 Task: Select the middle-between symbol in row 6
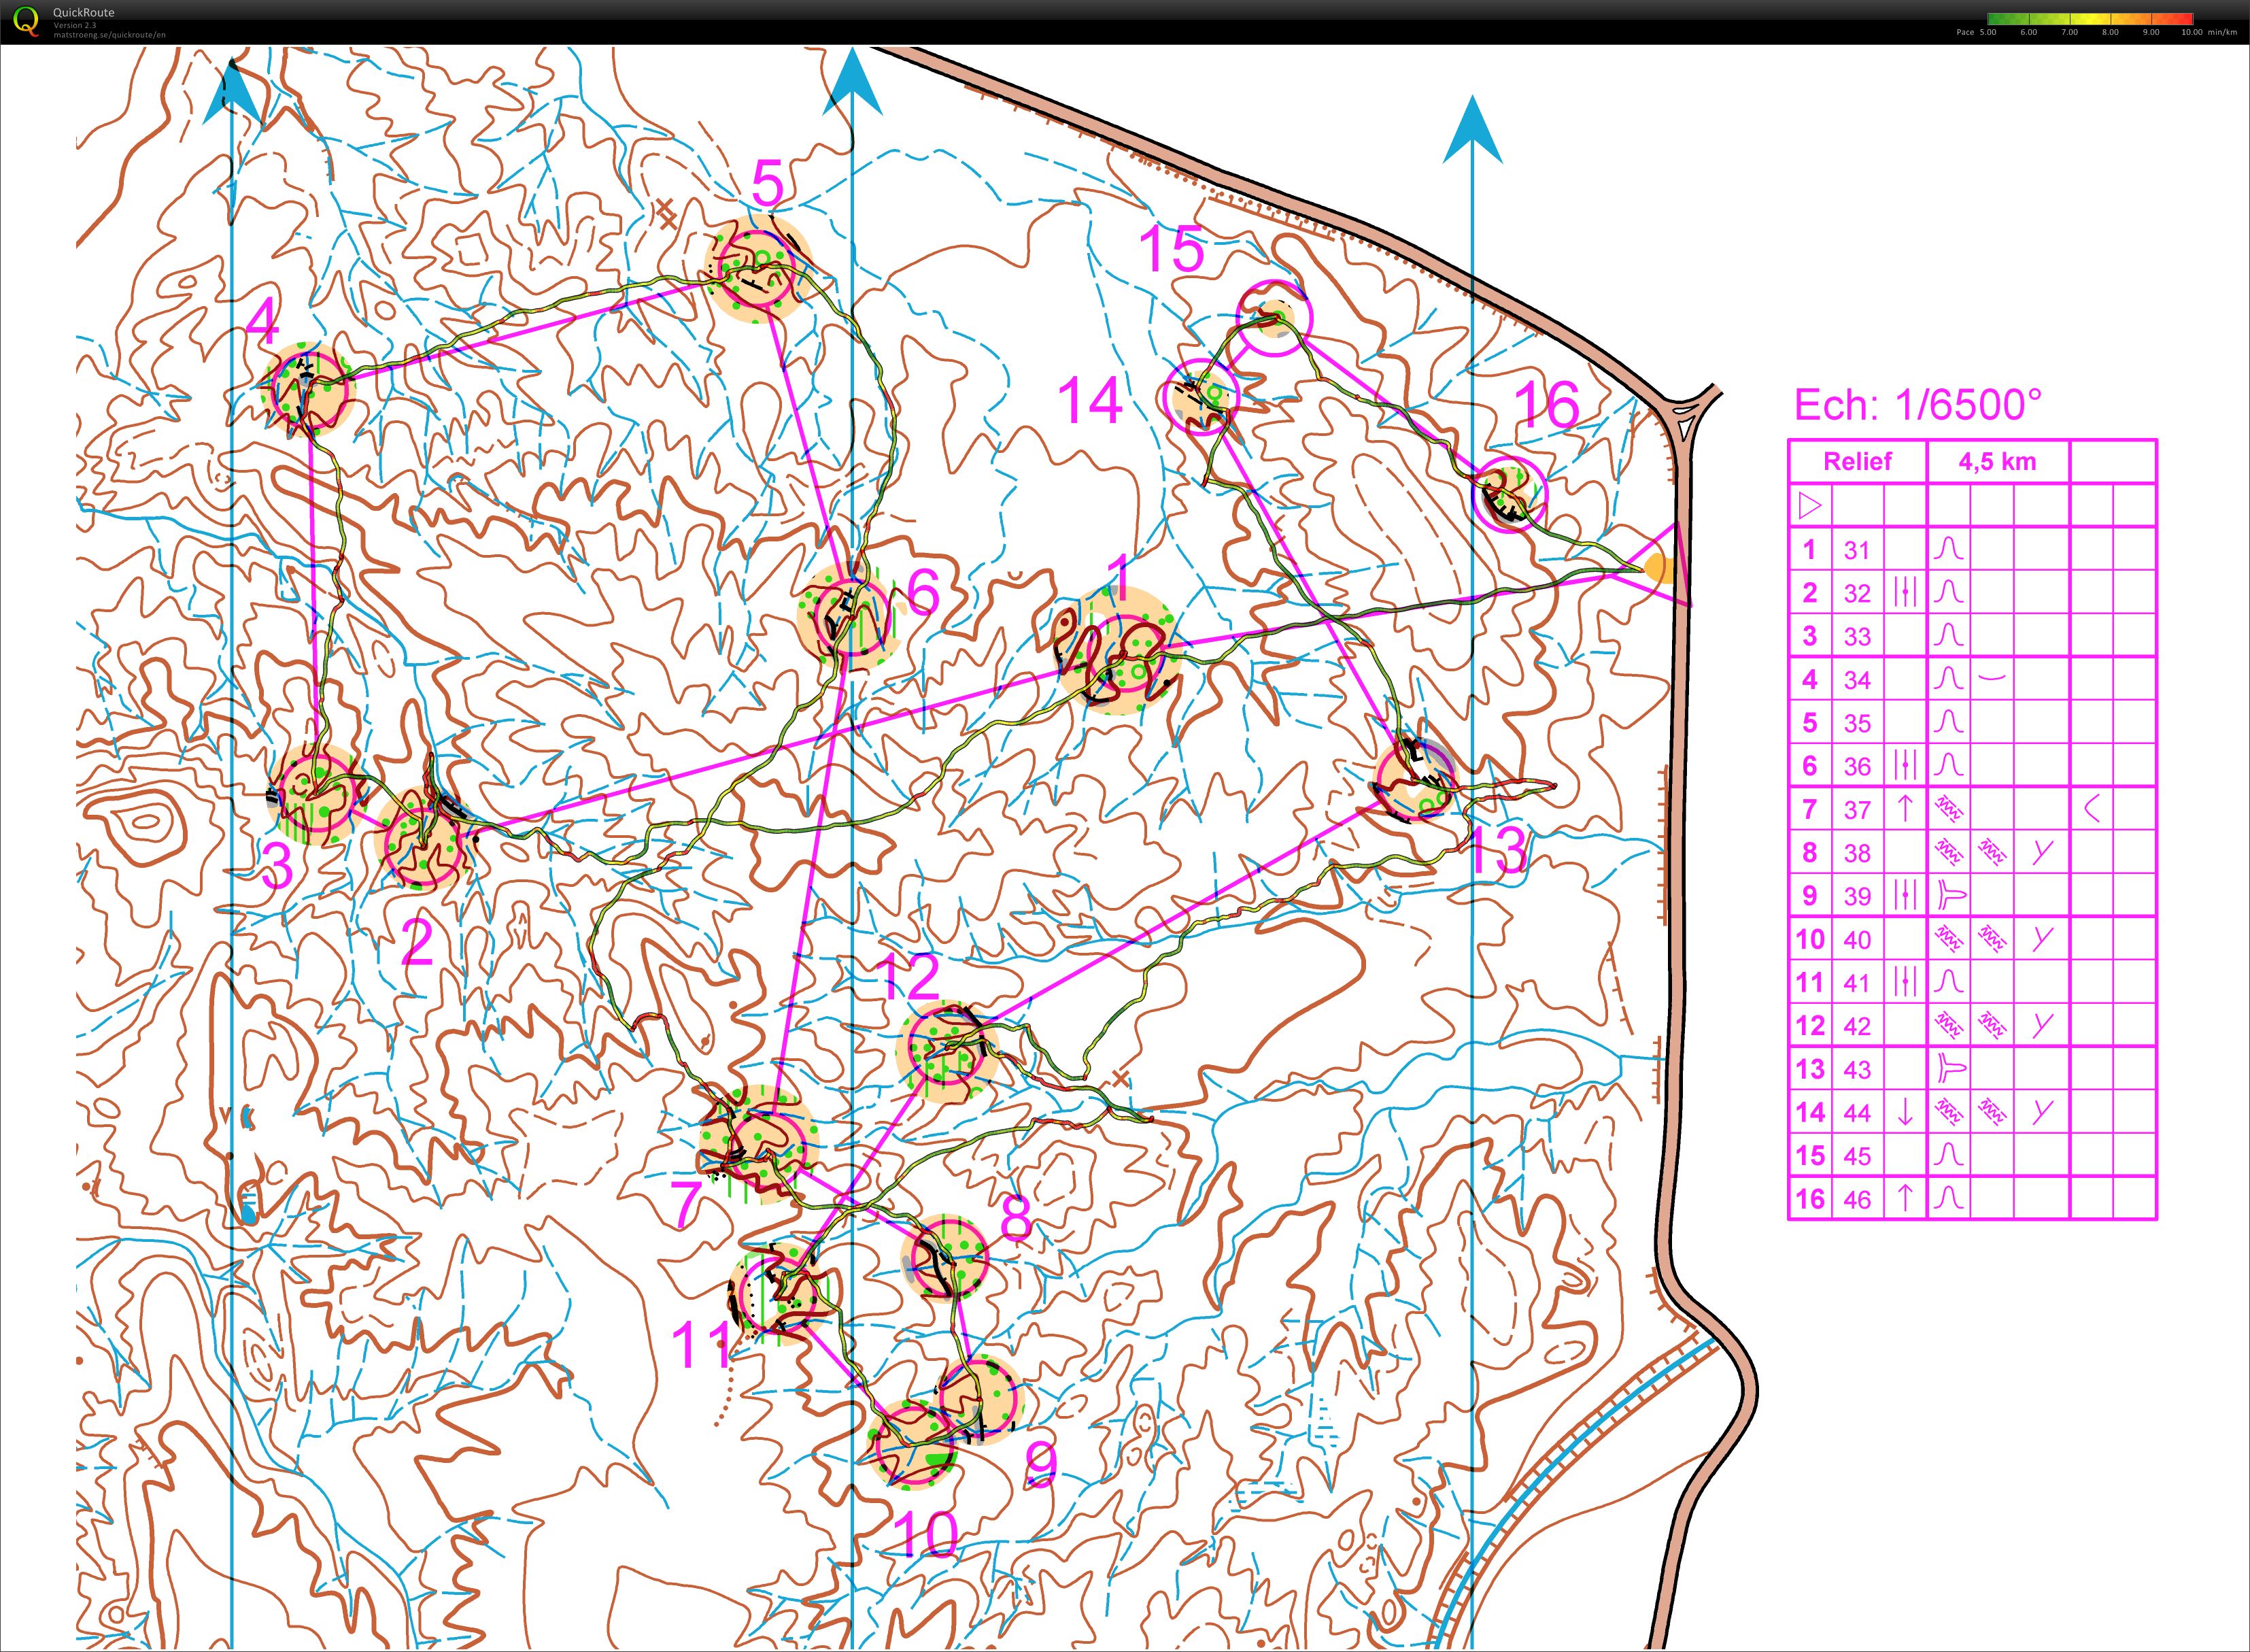pyautogui.click(x=1905, y=765)
